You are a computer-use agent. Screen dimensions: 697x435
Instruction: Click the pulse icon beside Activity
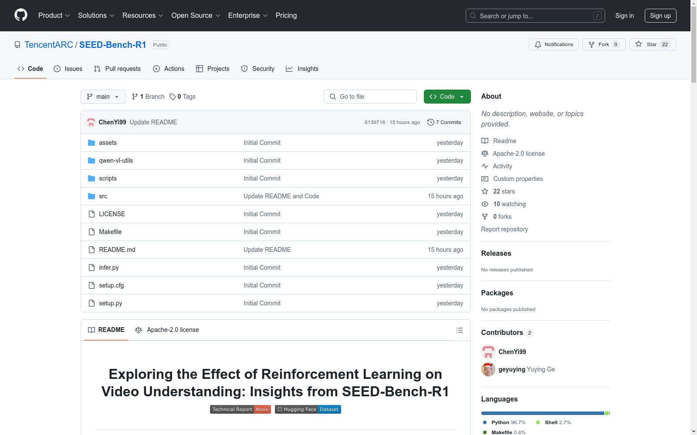click(x=485, y=166)
